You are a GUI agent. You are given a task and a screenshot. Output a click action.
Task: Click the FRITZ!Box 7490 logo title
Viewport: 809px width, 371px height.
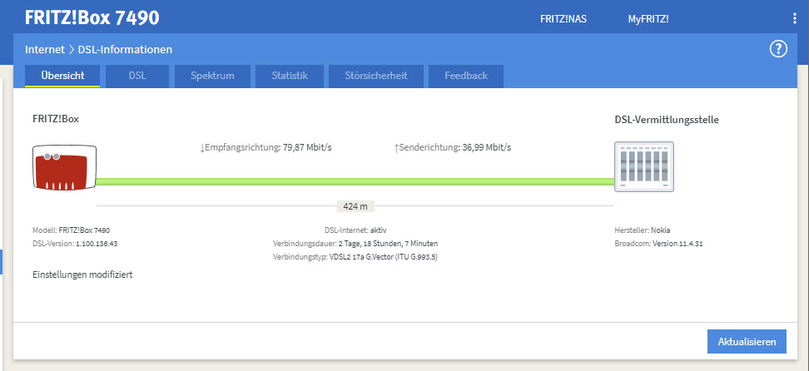(92, 18)
